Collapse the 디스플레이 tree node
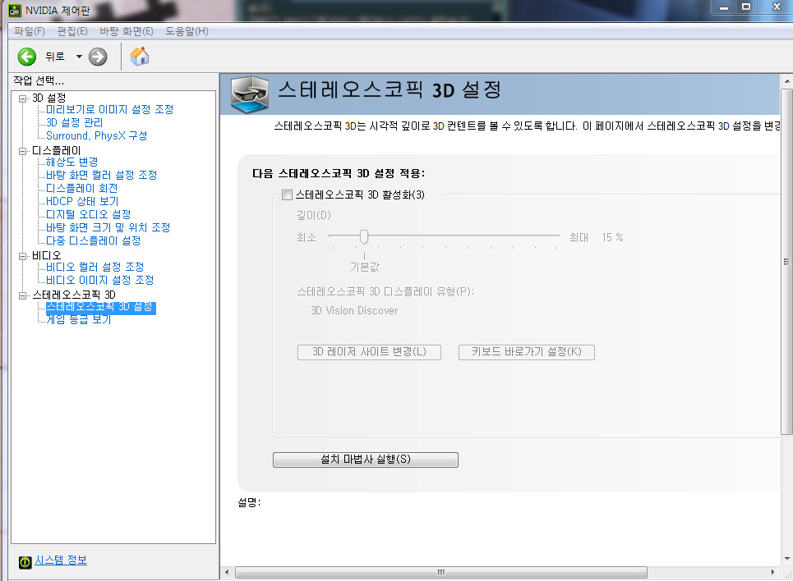793x581 pixels. (22, 151)
